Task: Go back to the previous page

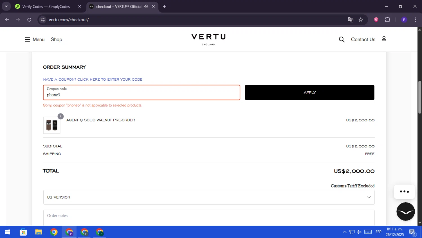Action: pyautogui.click(x=7, y=20)
